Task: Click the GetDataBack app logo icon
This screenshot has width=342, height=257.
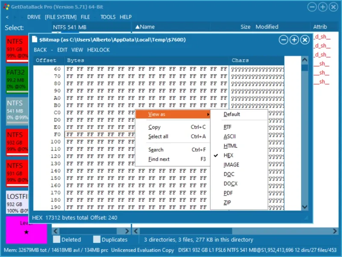Action: click(6, 7)
